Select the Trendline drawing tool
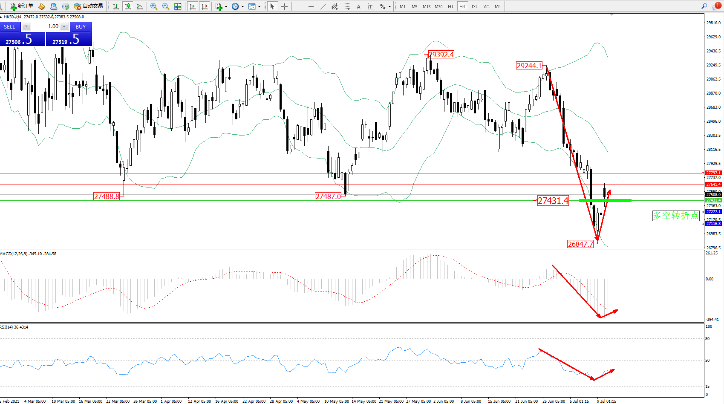 pos(323,6)
